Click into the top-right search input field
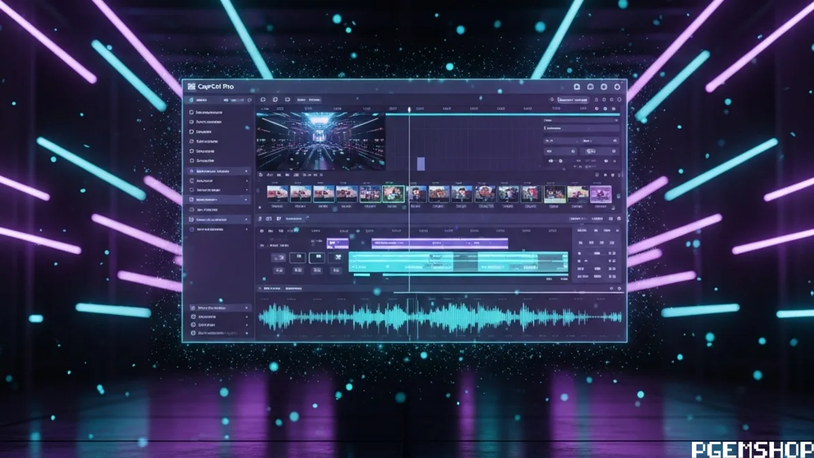The image size is (814, 458). (573, 100)
